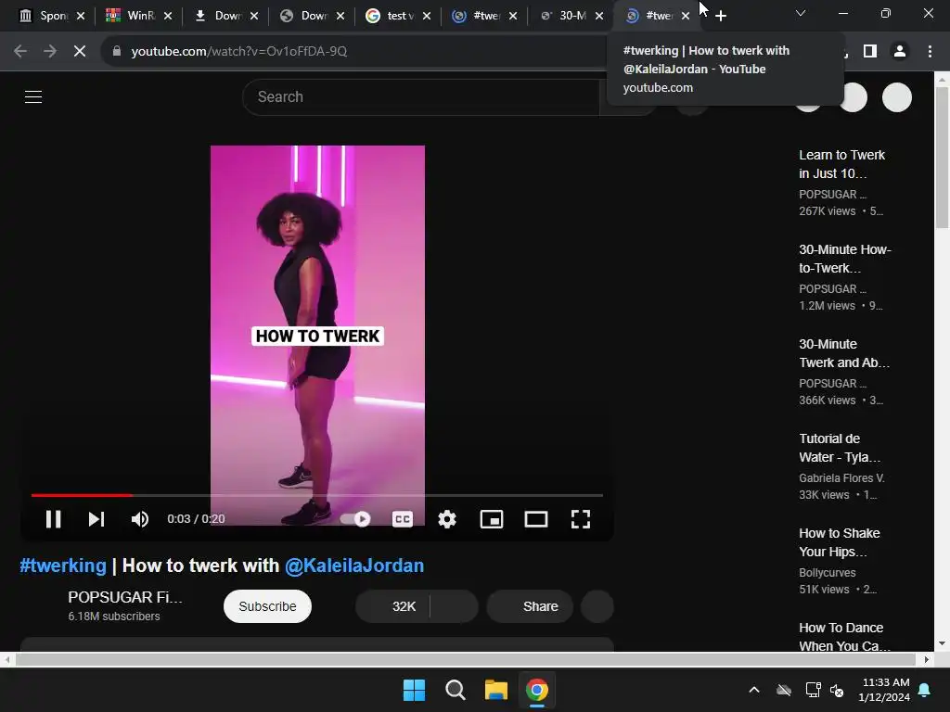The image size is (950, 712).
Task: Pause the video playback
Action: (x=53, y=519)
